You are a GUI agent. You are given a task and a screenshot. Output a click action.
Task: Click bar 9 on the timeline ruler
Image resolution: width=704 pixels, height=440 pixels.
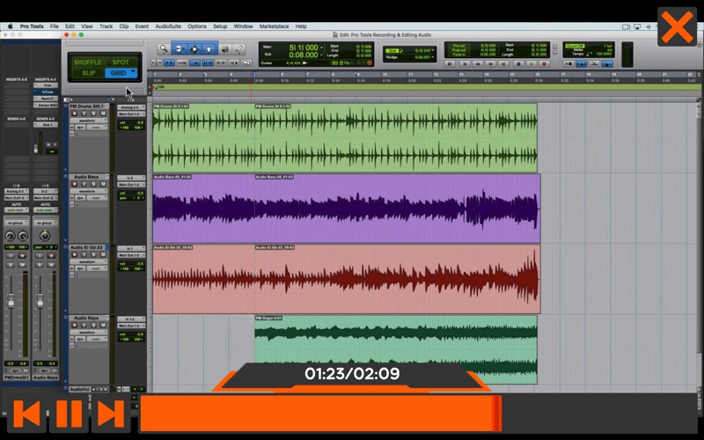point(358,75)
